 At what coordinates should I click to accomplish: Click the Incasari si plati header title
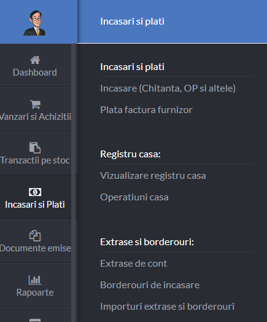click(x=132, y=22)
